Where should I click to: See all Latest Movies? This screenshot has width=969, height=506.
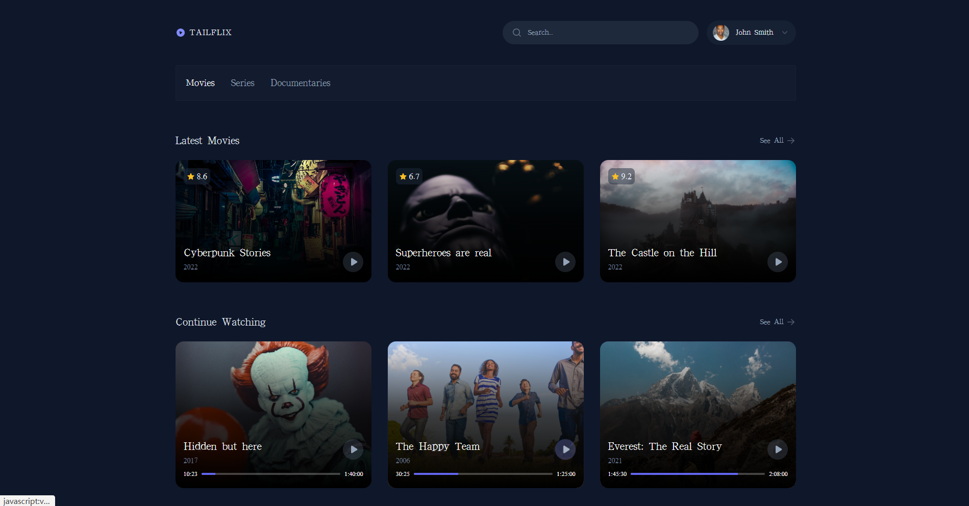coord(777,141)
